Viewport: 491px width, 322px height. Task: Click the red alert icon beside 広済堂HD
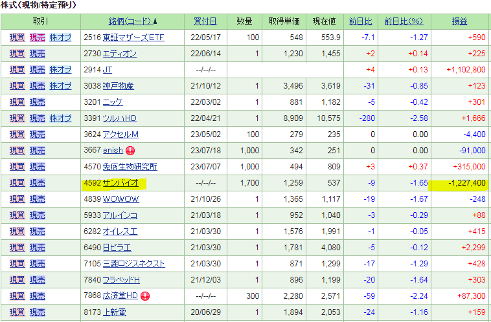coord(145,295)
